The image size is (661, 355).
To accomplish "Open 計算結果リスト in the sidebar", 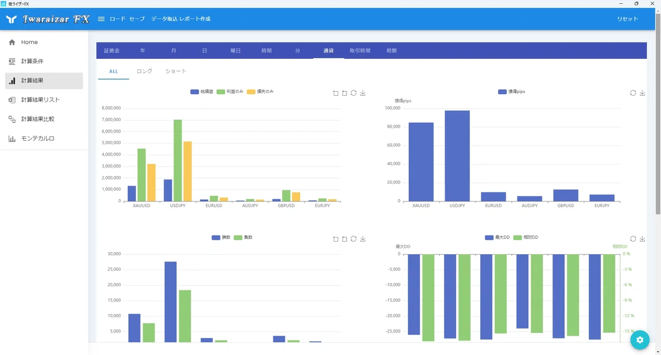I will (x=41, y=100).
